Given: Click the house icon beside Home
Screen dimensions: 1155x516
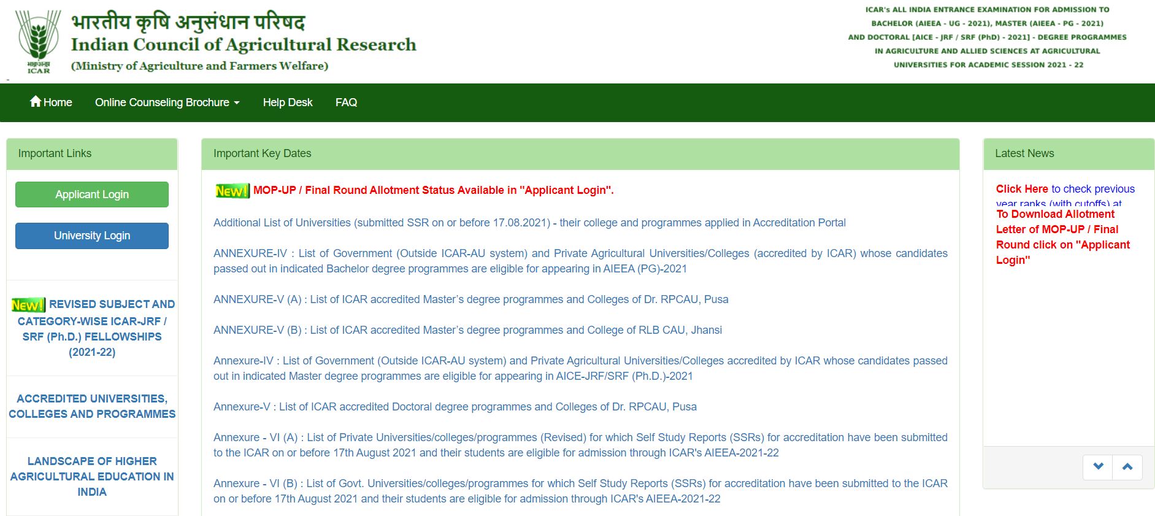Looking at the screenshot, I should point(36,101).
